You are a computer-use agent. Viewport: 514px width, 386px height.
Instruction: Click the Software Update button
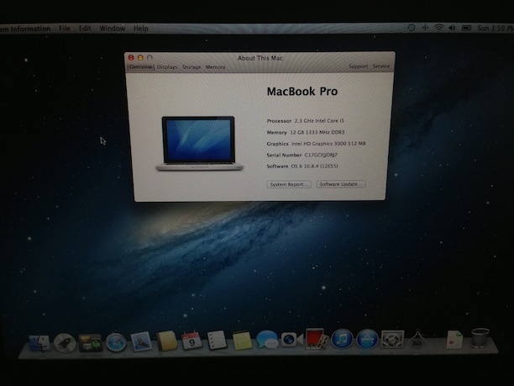340,184
